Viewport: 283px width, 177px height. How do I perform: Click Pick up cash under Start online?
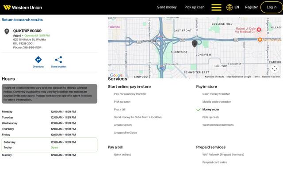122,102
